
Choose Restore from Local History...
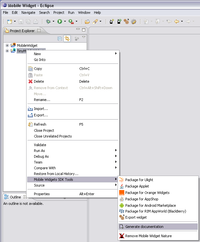click(x=73, y=174)
